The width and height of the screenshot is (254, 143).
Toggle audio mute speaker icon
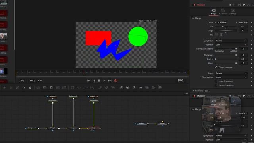40,81
